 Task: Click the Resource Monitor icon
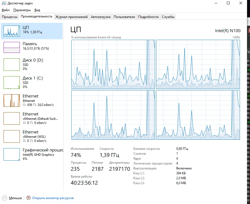[x=29, y=198]
